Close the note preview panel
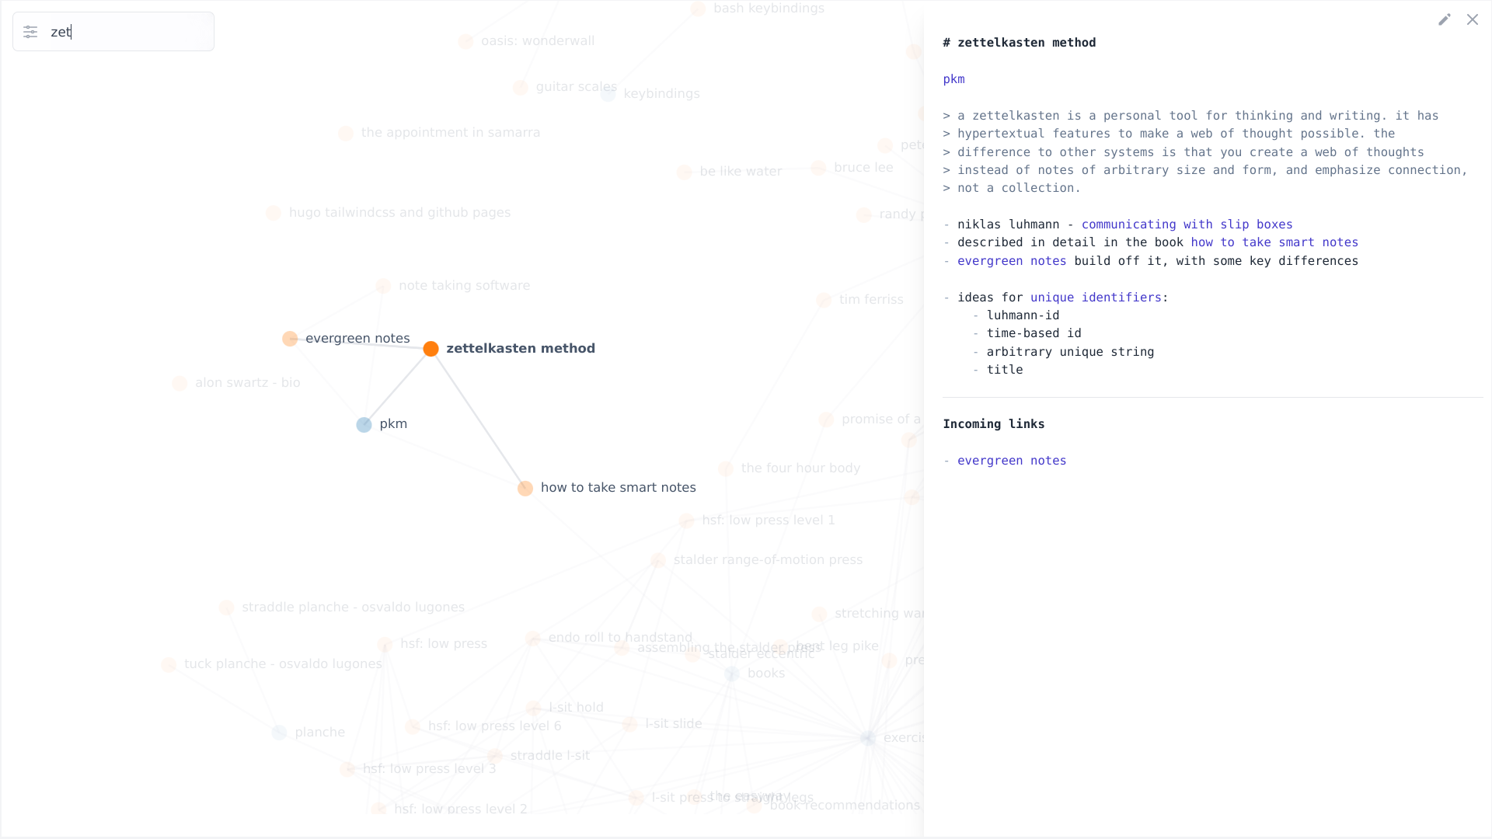This screenshot has width=1492, height=839. (x=1472, y=19)
